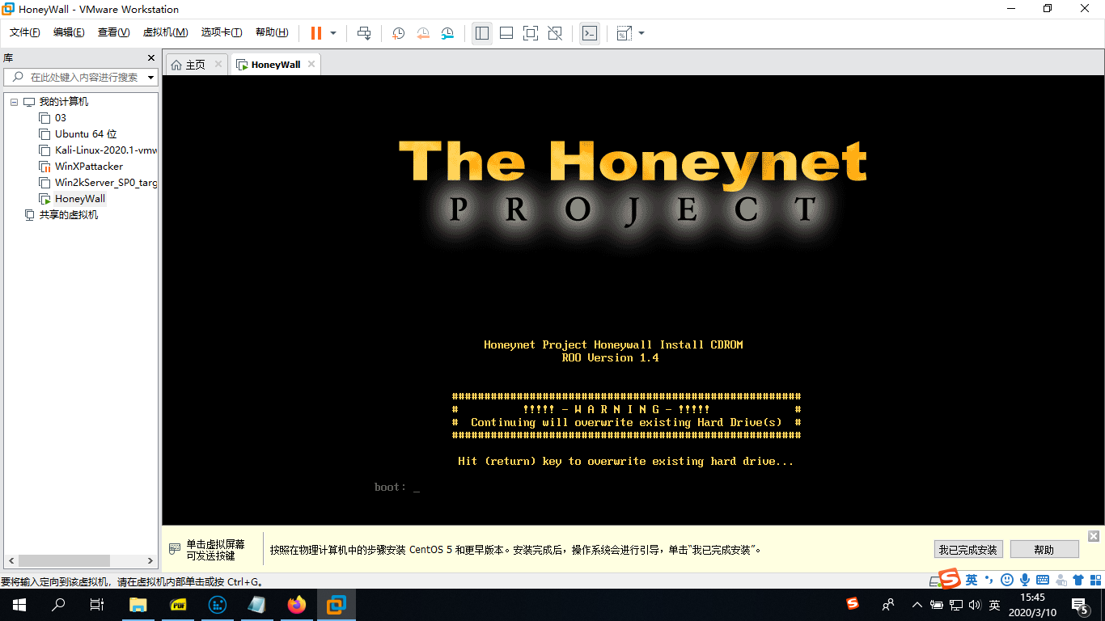Take a snapshot of this virtual machine
Viewport: 1105px width, 621px height.
399,33
